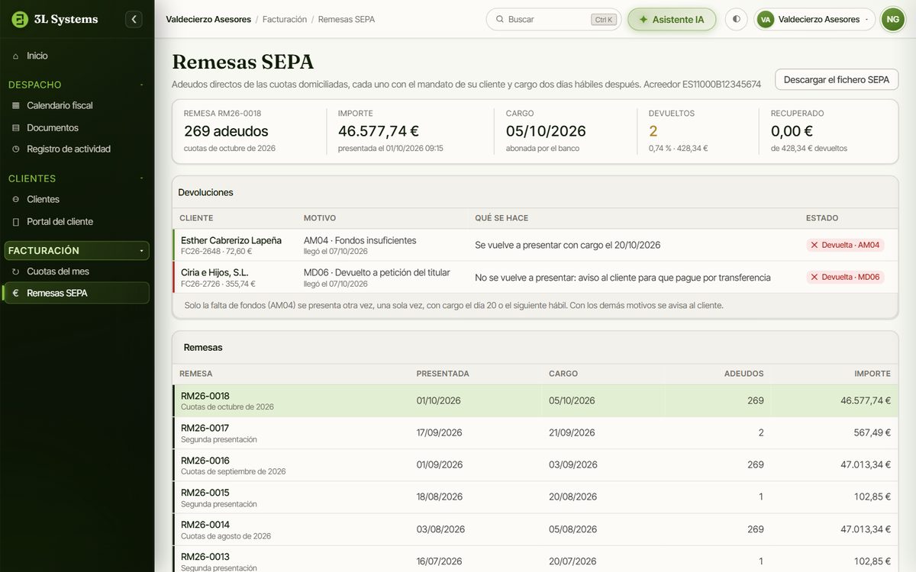The width and height of the screenshot is (916, 572).
Task: Open Portal del cliente
Action: pyautogui.click(x=76, y=221)
